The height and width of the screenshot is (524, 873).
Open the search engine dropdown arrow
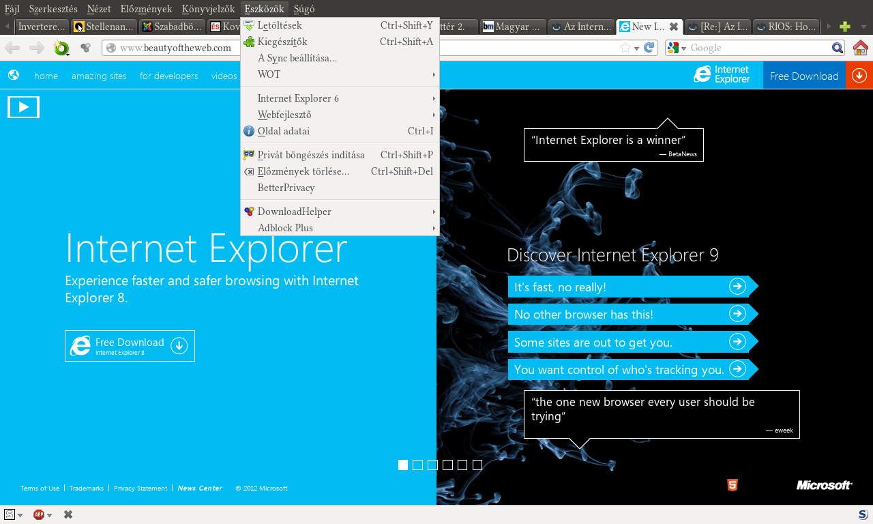pyautogui.click(x=683, y=48)
